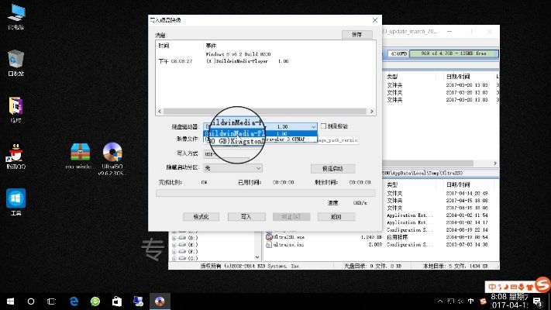
Task: Open the blue Windows-logo tools desktop icon
Action: [15, 198]
